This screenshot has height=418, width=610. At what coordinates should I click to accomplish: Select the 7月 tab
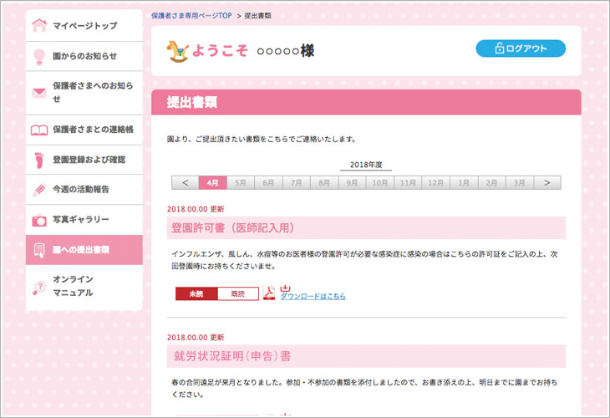click(297, 182)
